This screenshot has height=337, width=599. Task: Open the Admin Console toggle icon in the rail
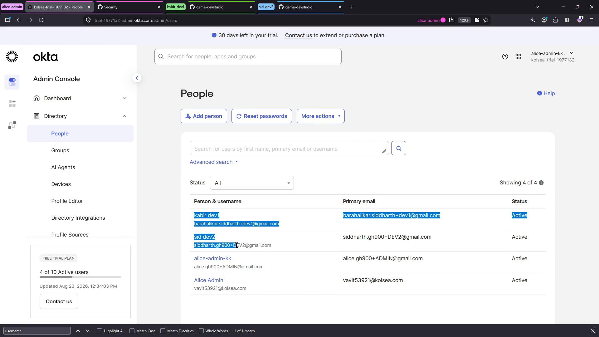pos(12,82)
